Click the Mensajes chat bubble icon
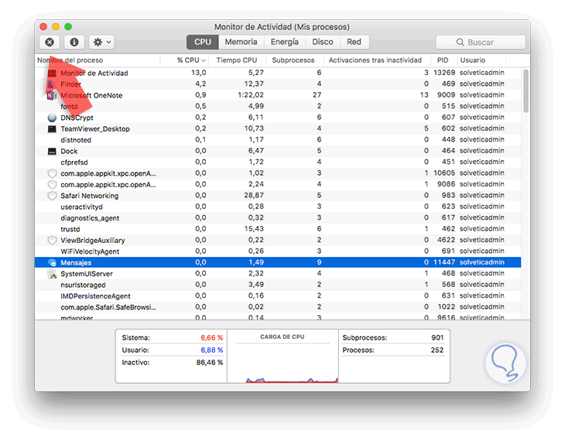Viewport: 565px width, 441px height. 53,262
